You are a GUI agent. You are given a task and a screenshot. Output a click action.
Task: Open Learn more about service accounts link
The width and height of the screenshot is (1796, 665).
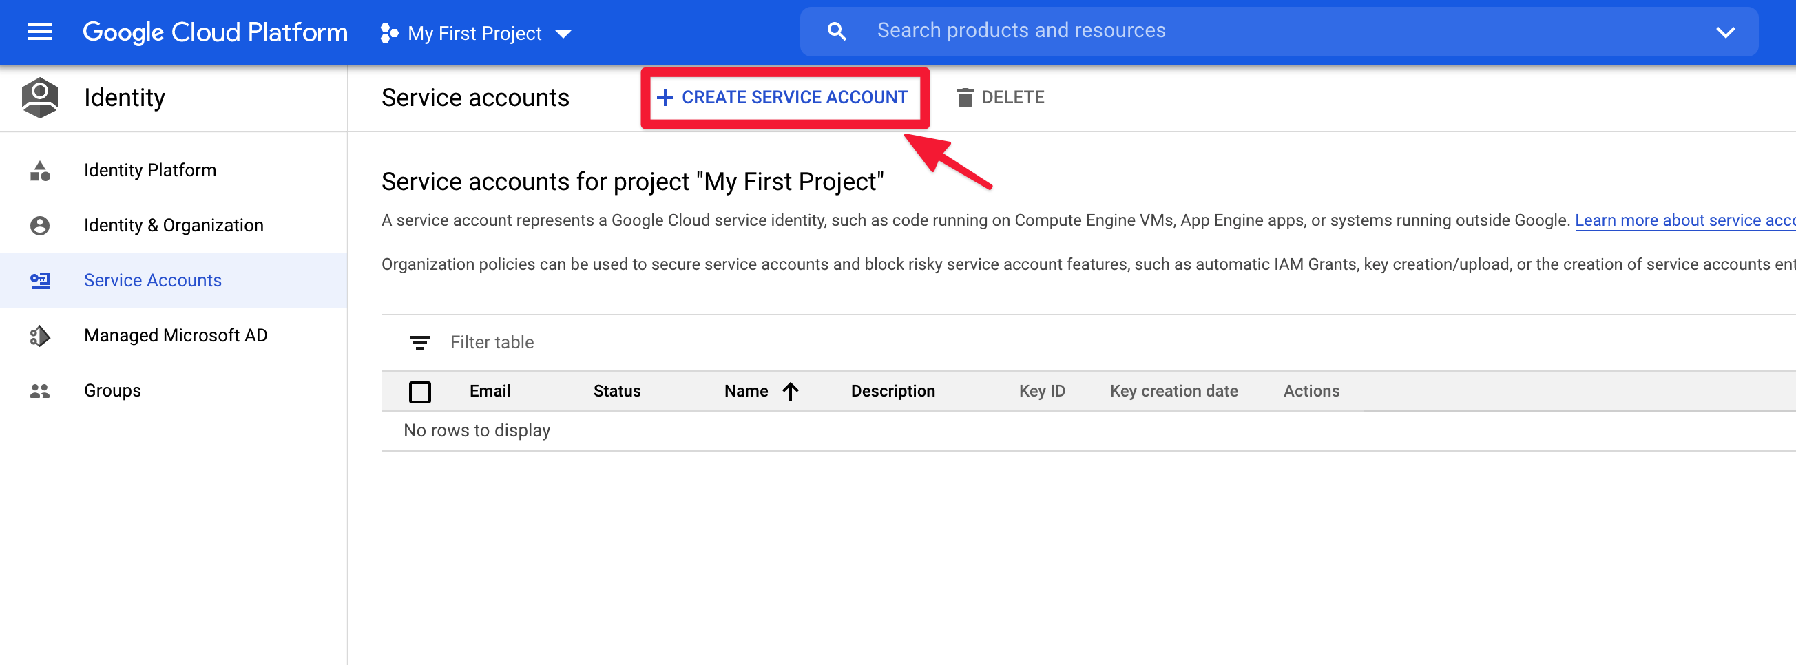tap(1684, 221)
